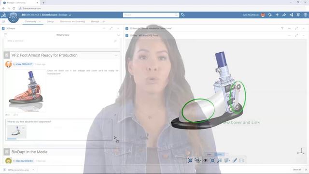
Task: Open the 3DSearch widget menu chevron
Action: 304,29
